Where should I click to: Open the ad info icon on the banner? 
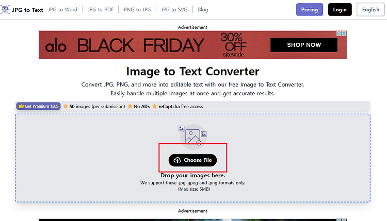click(339, 33)
